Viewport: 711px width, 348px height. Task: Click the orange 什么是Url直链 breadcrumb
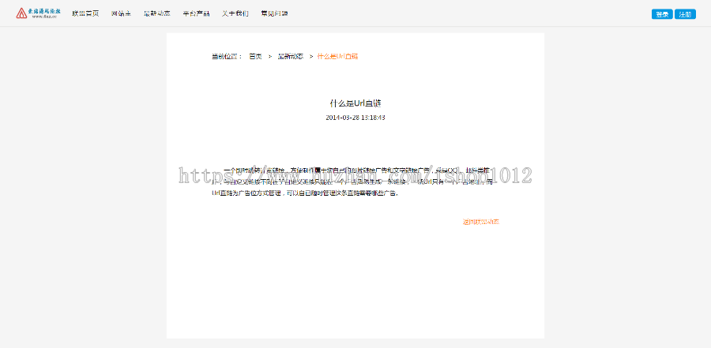(338, 57)
